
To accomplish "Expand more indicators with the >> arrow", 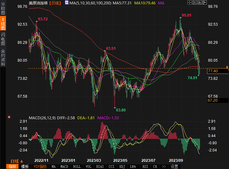I will pos(163,166).
